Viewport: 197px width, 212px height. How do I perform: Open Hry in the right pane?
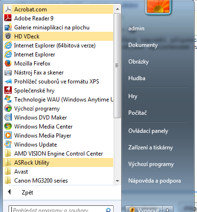(x=133, y=96)
